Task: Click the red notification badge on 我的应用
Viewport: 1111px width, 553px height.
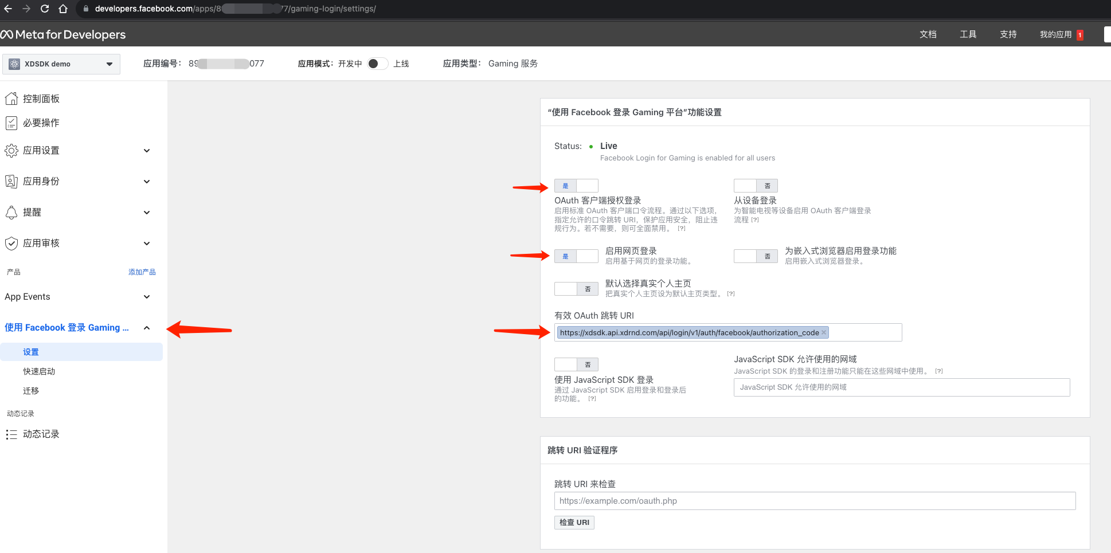Action: 1079,35
